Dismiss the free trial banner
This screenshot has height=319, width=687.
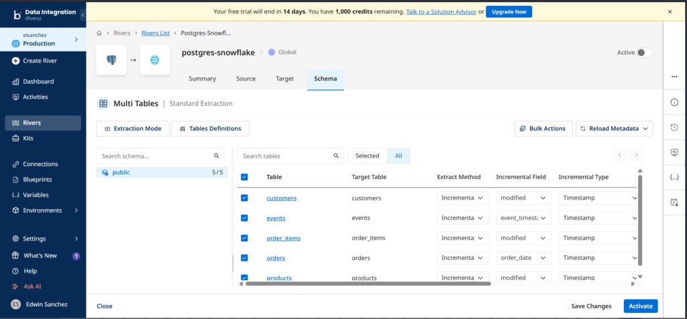coord(670,12)
